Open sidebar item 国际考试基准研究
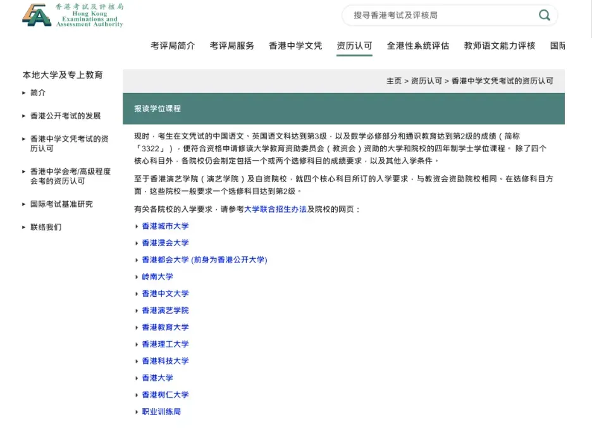The image size is (592, 434). [x=61, y=204]
